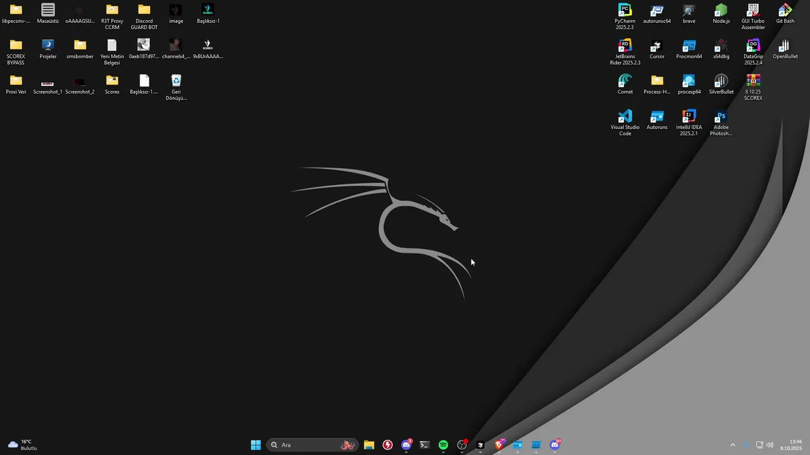Select the Projeler desktop shortcut
810x455 pixels.
point(48,49)
